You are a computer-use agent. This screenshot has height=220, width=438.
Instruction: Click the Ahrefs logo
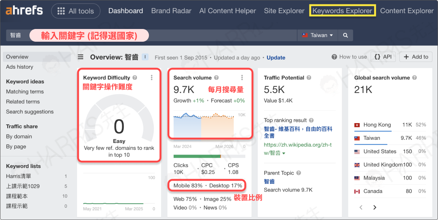[x=24, y=11]
